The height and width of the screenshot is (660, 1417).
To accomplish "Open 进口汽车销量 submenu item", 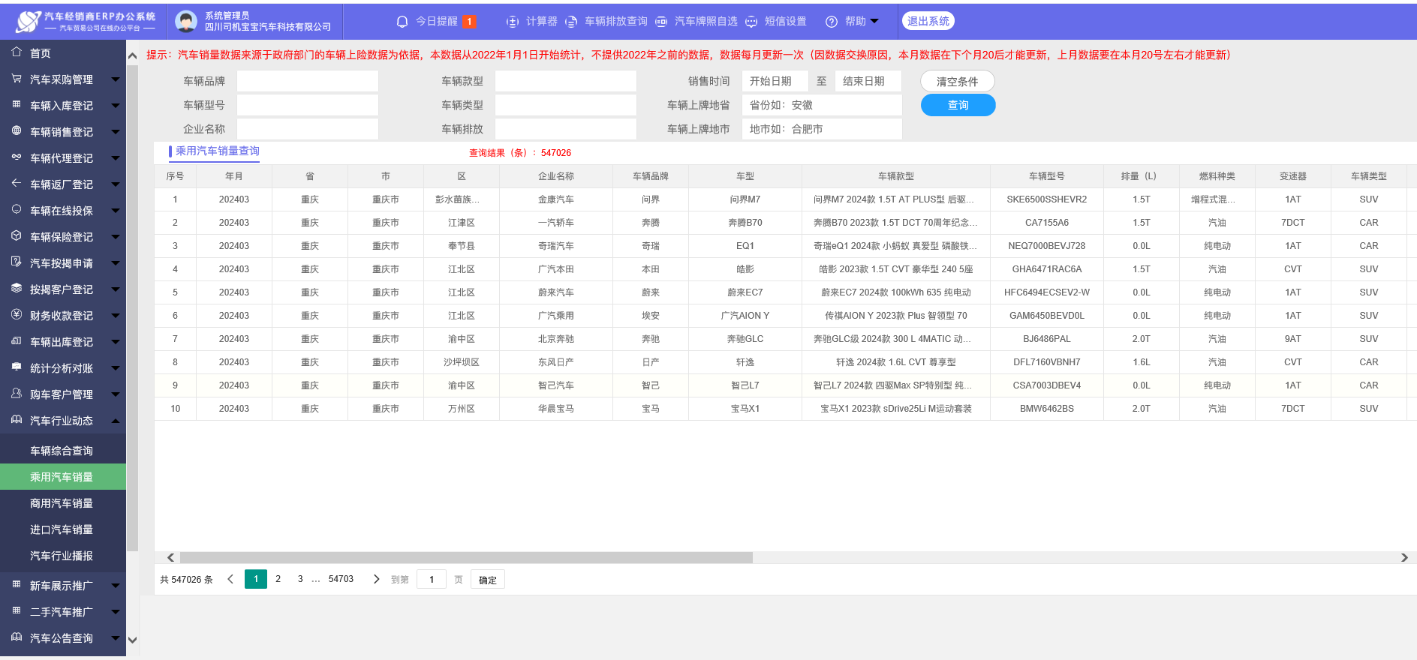I will coord(63,529).
